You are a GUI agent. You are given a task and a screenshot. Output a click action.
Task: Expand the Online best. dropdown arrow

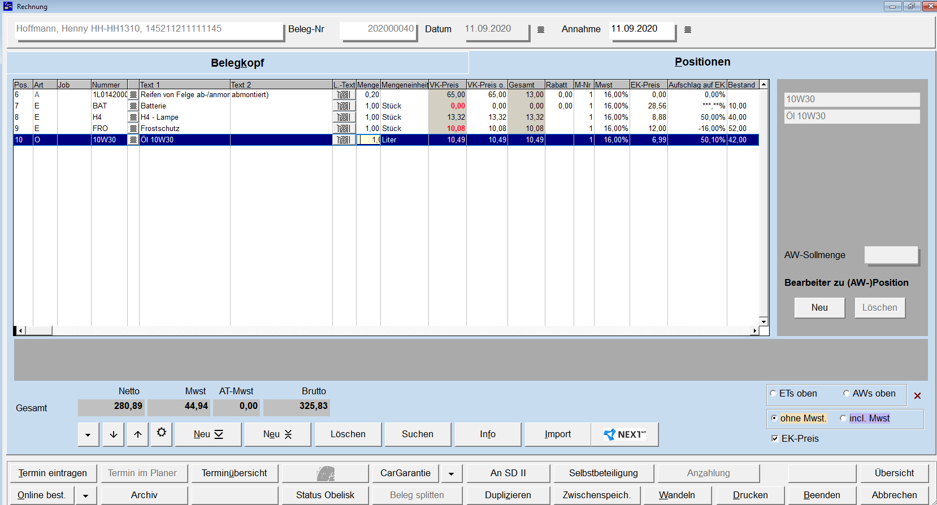coord(86,495)
